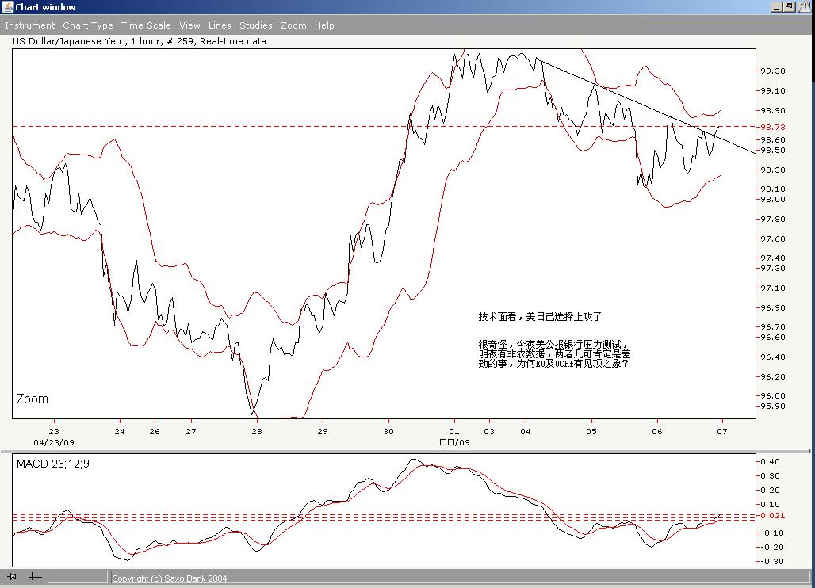Click the Zoom label in chart corner
Image resolution: width=815 pixels, height=588 pixels.
click(33, 399)
